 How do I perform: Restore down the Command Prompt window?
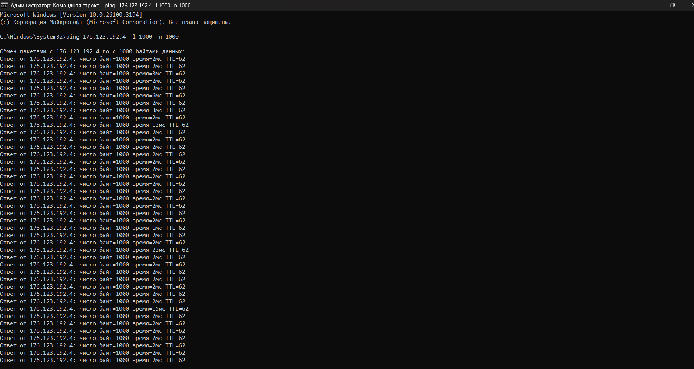[x=672, y=5]
